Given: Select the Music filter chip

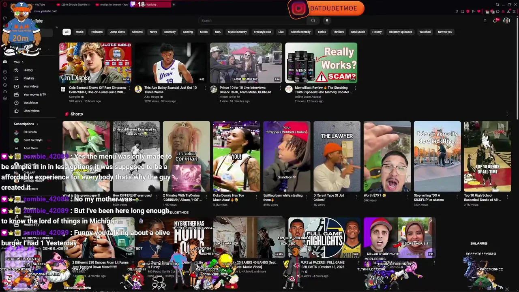Looking at the screenshot, I should pos(79,32).
